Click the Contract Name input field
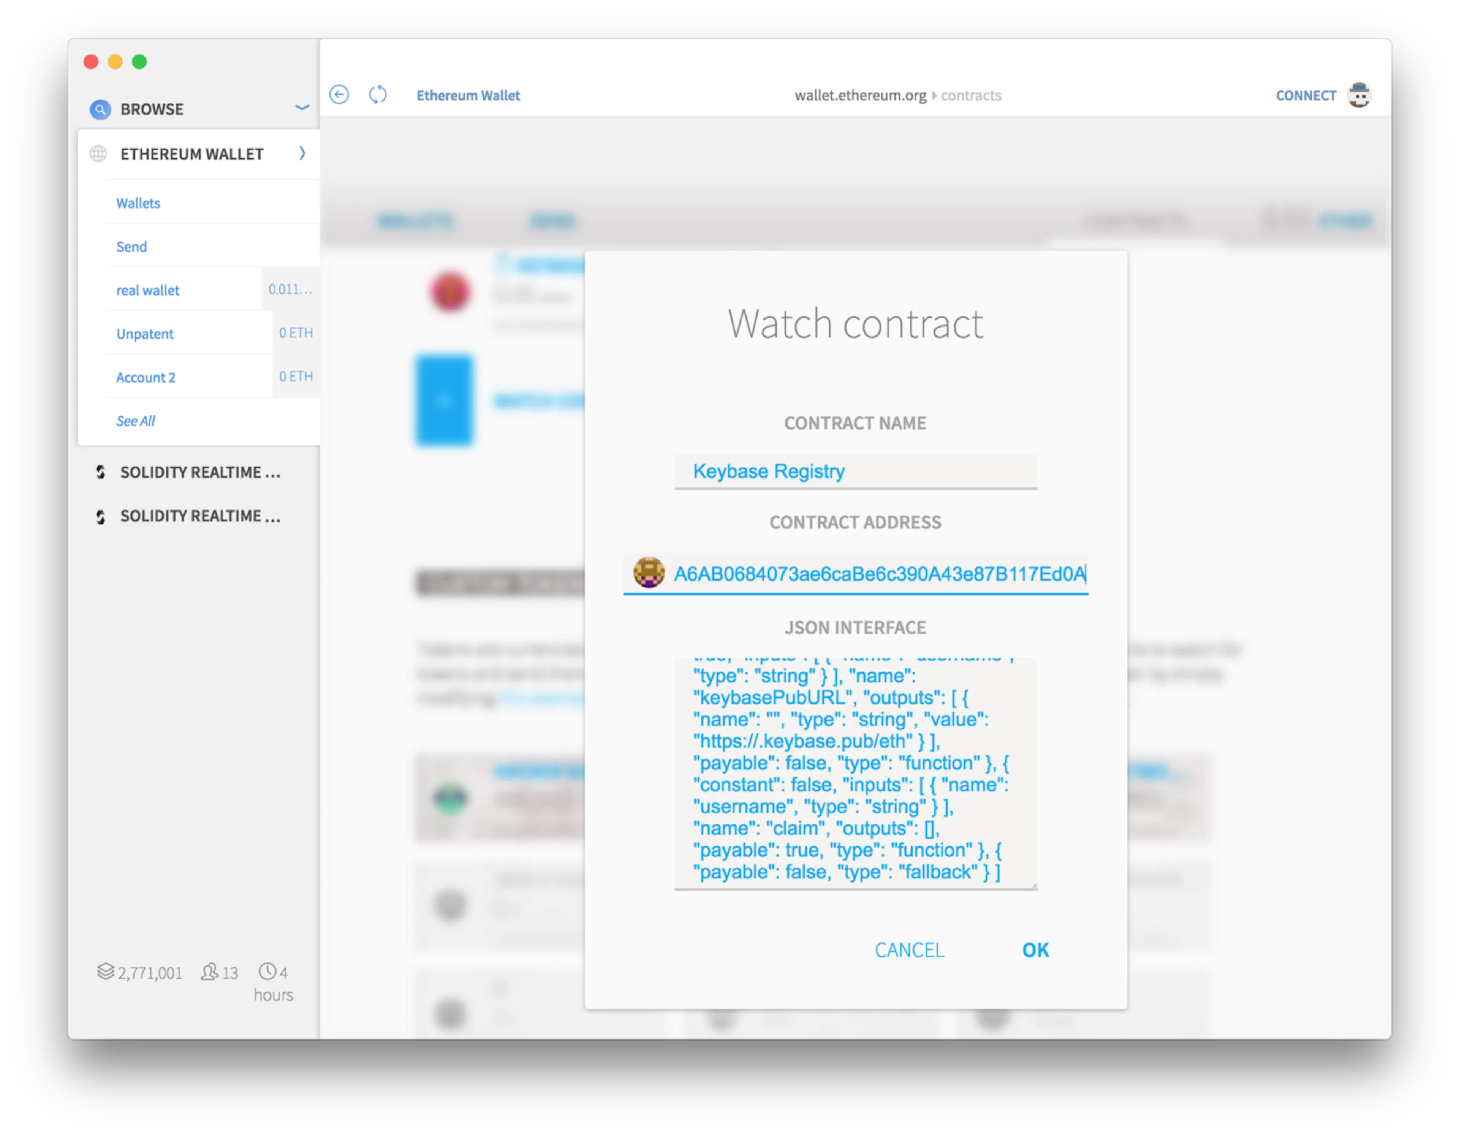This screenshot has height=1136, width=1459. [x=855, y=471]
